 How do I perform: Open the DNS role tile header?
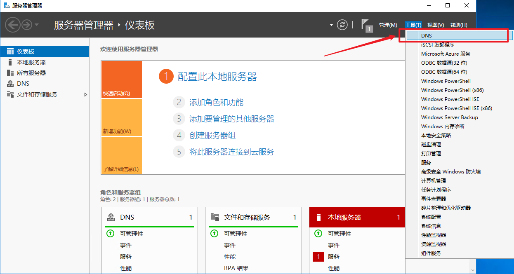149,217
